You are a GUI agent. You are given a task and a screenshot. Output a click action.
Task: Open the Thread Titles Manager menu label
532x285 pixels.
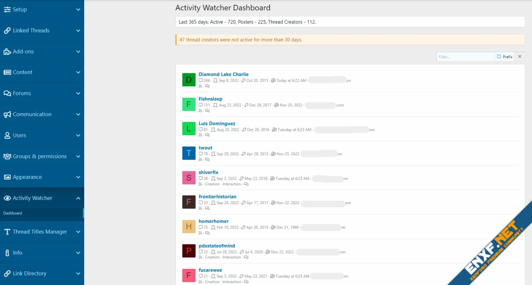coord(40,232)
